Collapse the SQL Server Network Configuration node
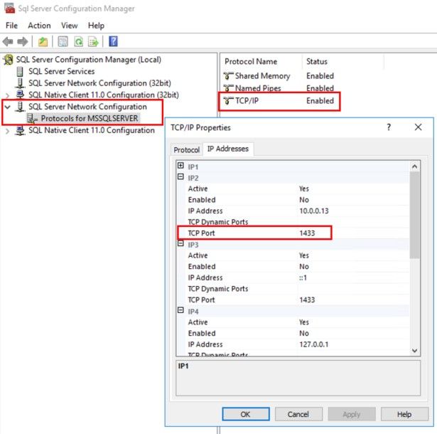The image size is (437, 434). 7,107
